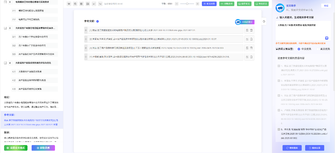Click the outline list icon beside undo
335x153 pixels.
tap(87, 4)
